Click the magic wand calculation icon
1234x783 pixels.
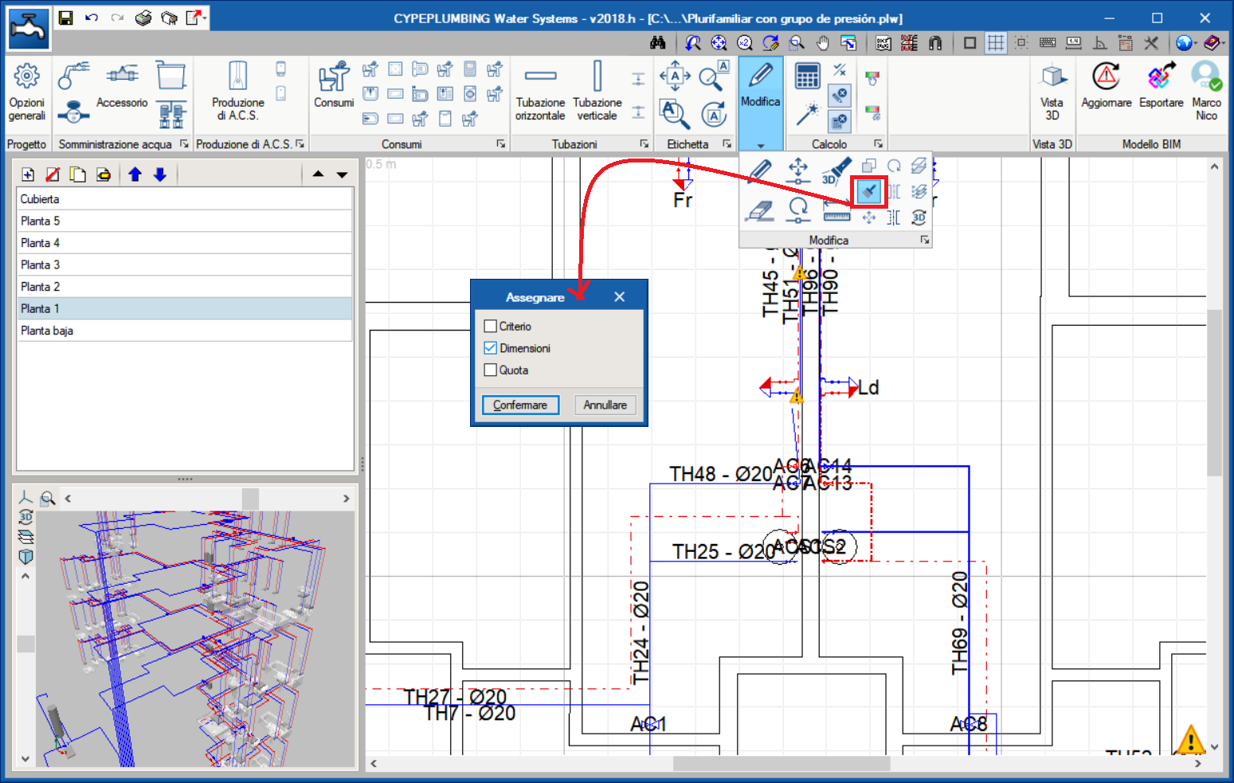pyautogui.click(x=807, y=115)
